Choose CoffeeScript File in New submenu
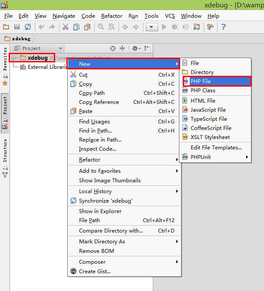This screenshot has height=291, width=264. tap(215, 128)
